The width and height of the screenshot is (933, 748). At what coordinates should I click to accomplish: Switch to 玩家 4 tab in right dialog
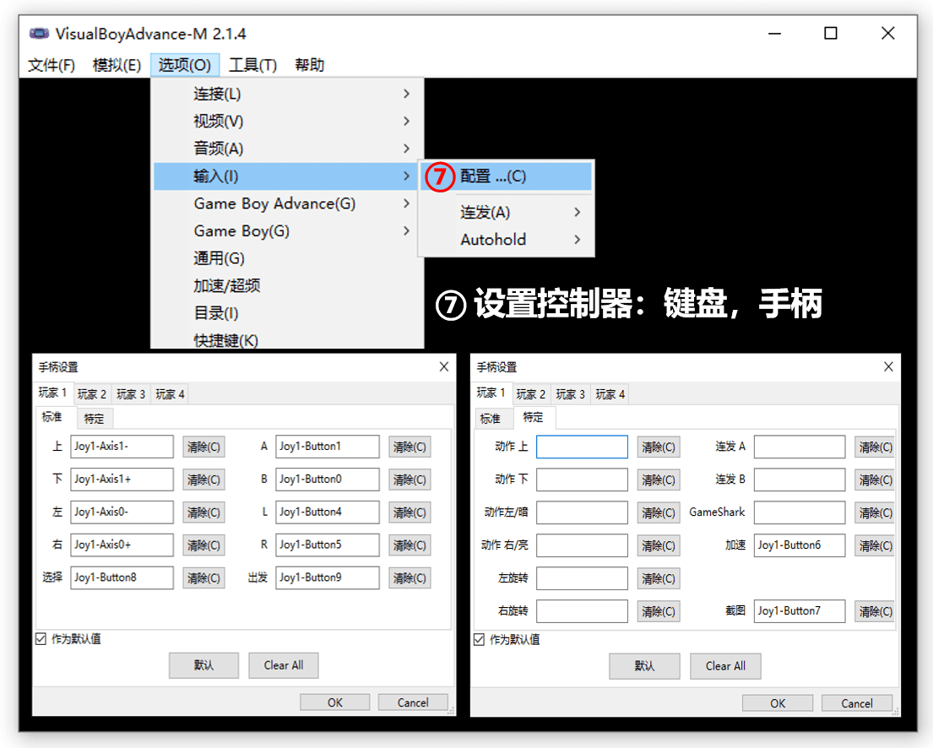coord(610,393)
